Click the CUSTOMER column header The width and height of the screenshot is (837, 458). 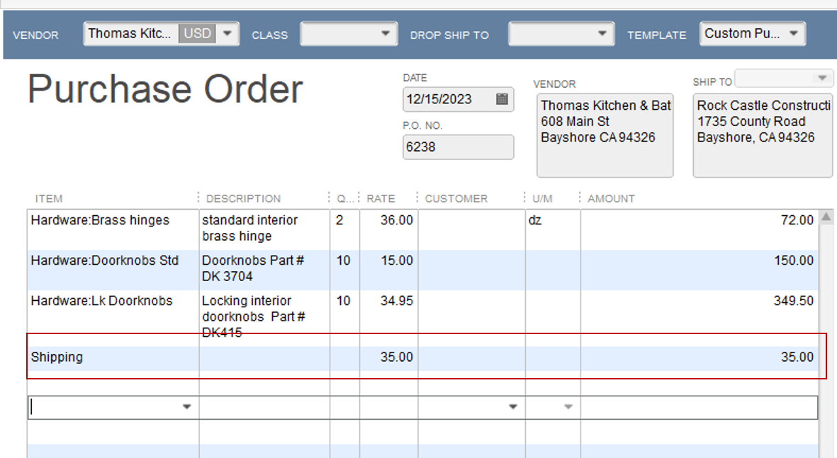click(x=456, y=199)
